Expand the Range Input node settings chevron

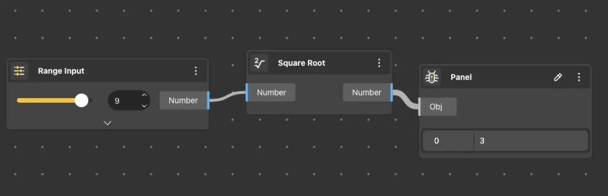pos(107,123)
